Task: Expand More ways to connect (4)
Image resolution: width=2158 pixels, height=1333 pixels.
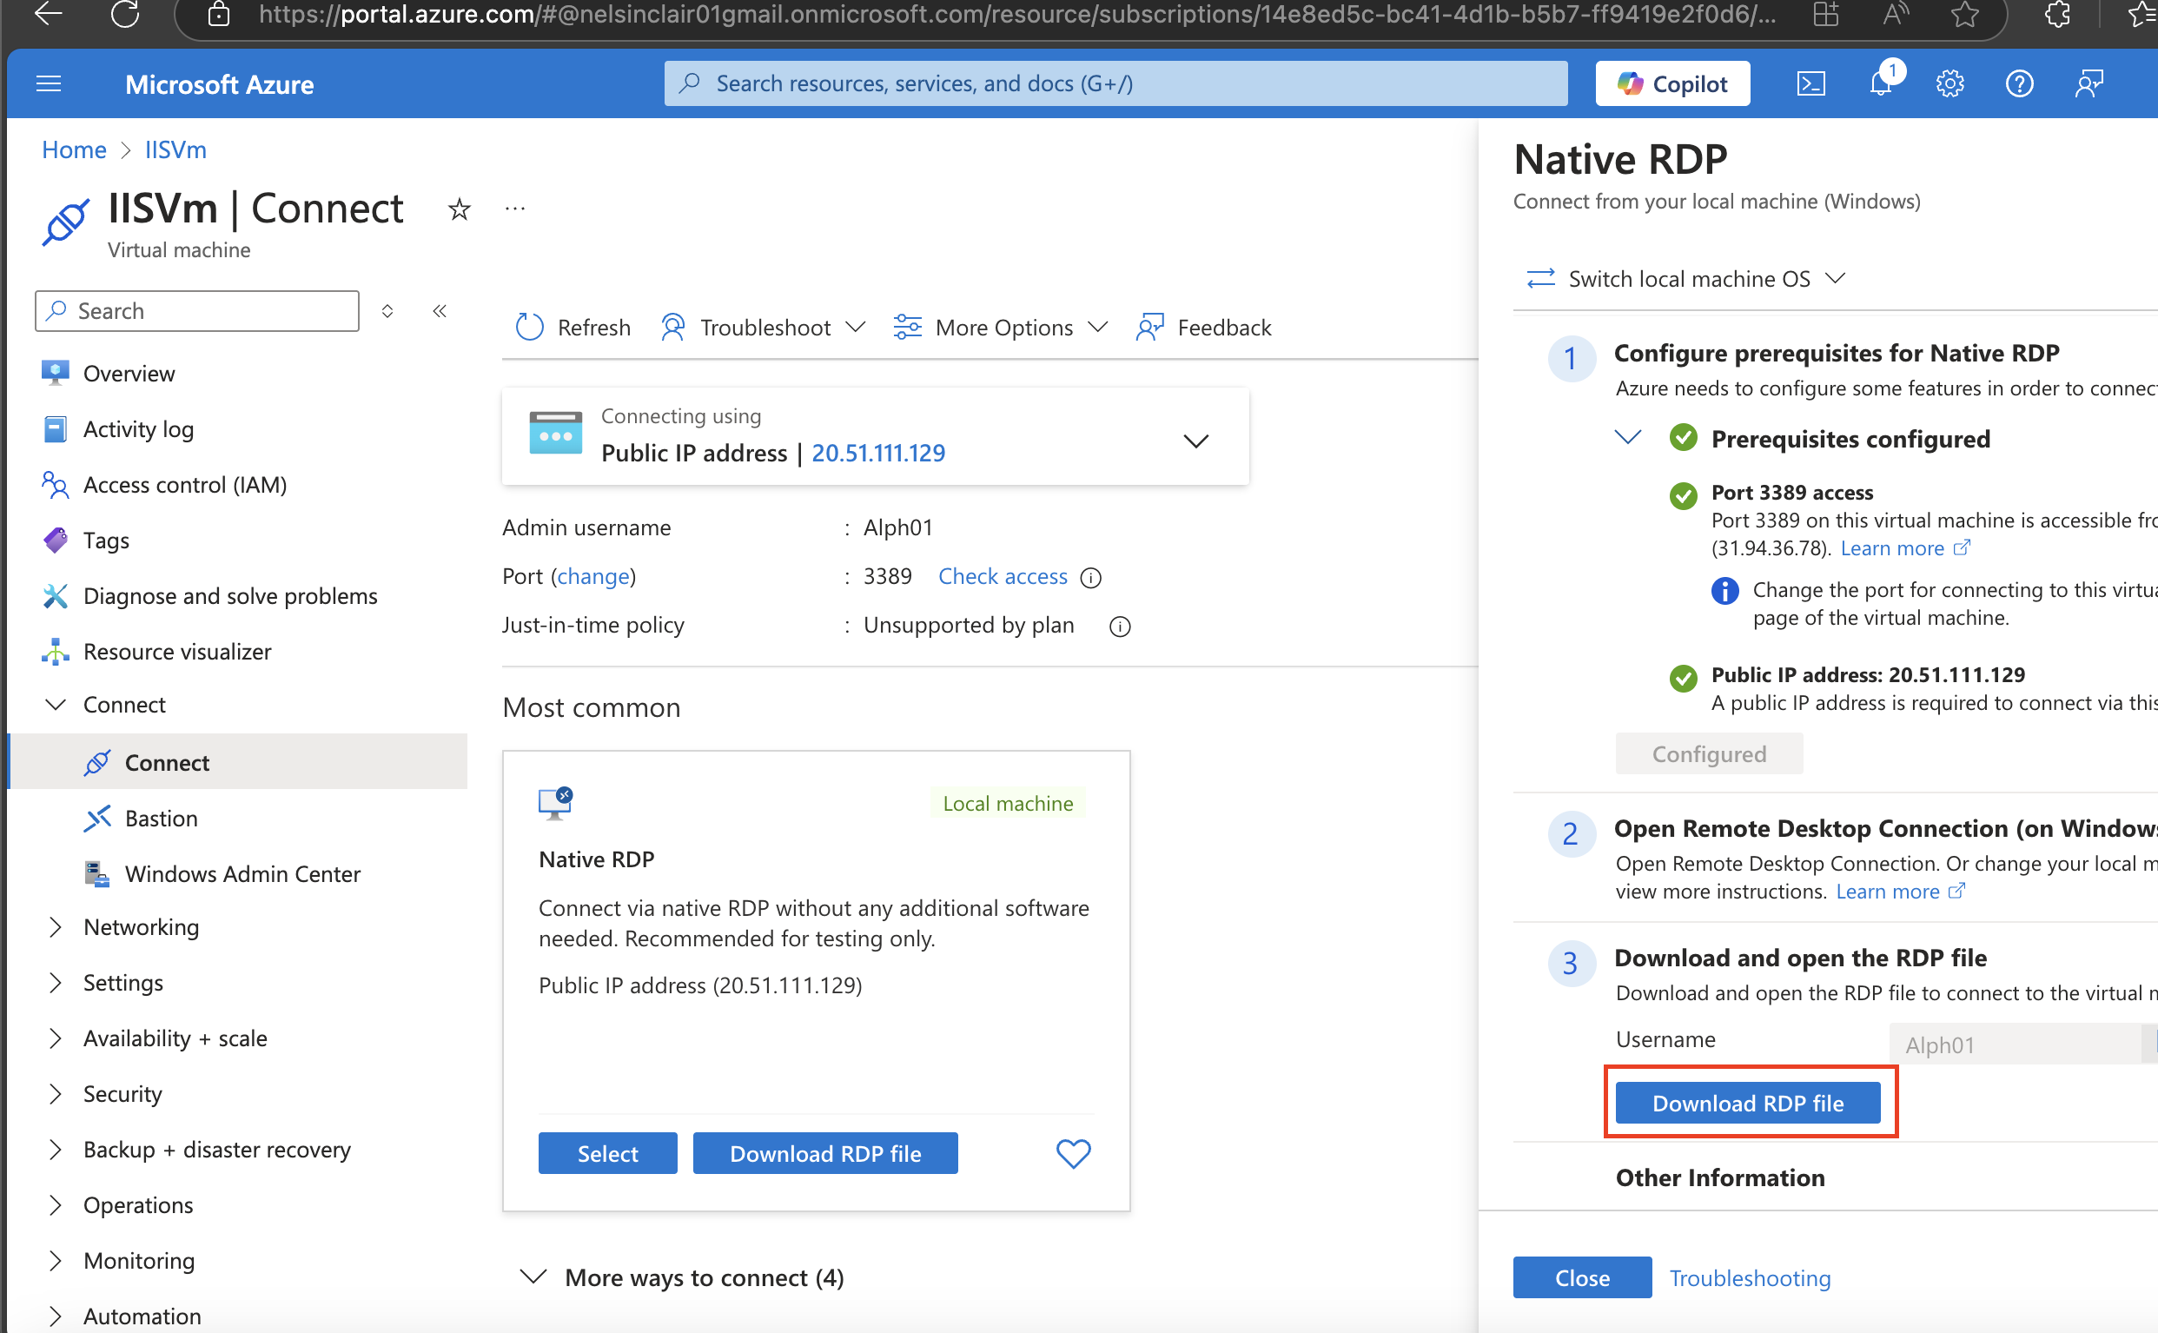Action: [x=683, y=1277]
